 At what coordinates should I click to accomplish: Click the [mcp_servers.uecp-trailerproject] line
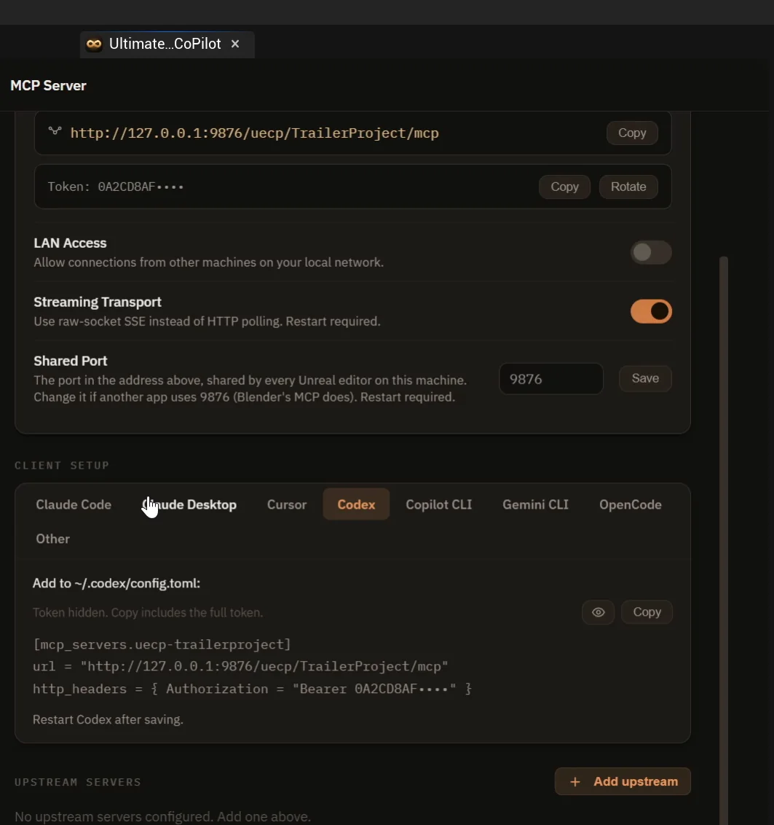pos(162,644)
